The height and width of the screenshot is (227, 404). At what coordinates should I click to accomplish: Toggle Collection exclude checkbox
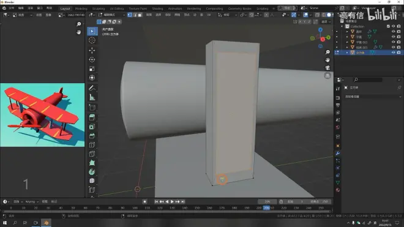[388, 26]
